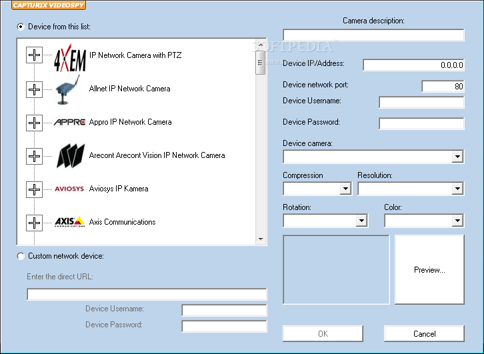Click the device list scroll down arrow
484x354 pixels.
pos(261,239)
